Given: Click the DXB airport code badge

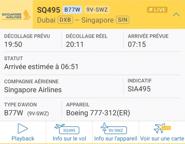Looking at the screenshot, I should [65, 20].
